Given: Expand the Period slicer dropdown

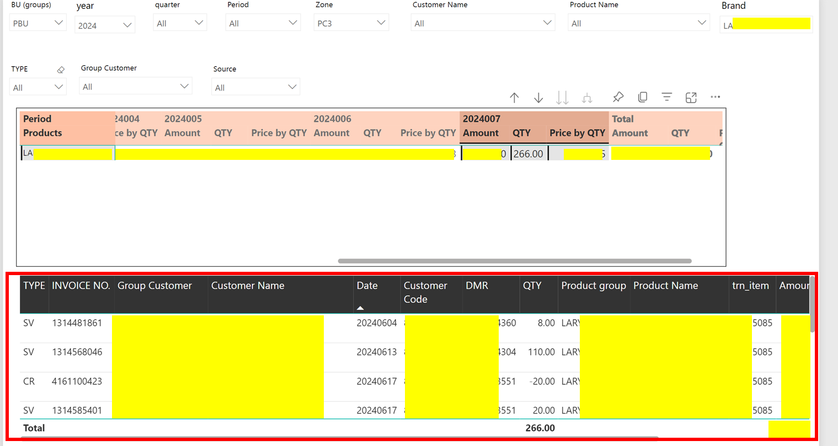Looking at the screenshot, I should [x=263, y=23].
